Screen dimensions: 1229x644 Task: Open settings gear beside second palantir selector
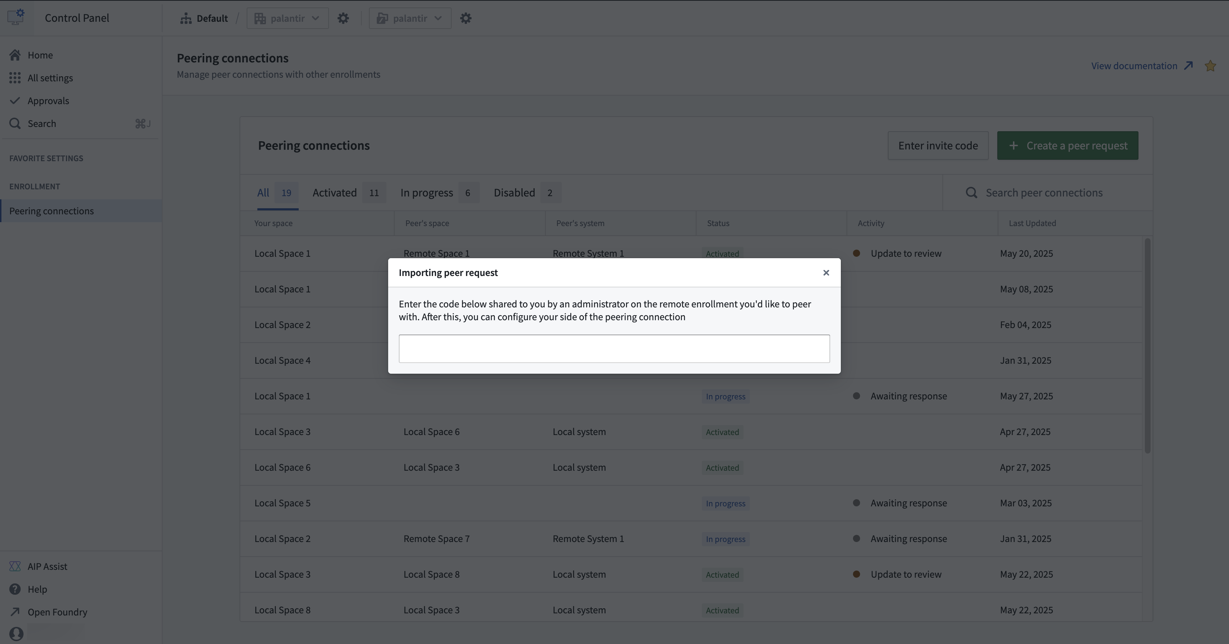tap(466, 18)
